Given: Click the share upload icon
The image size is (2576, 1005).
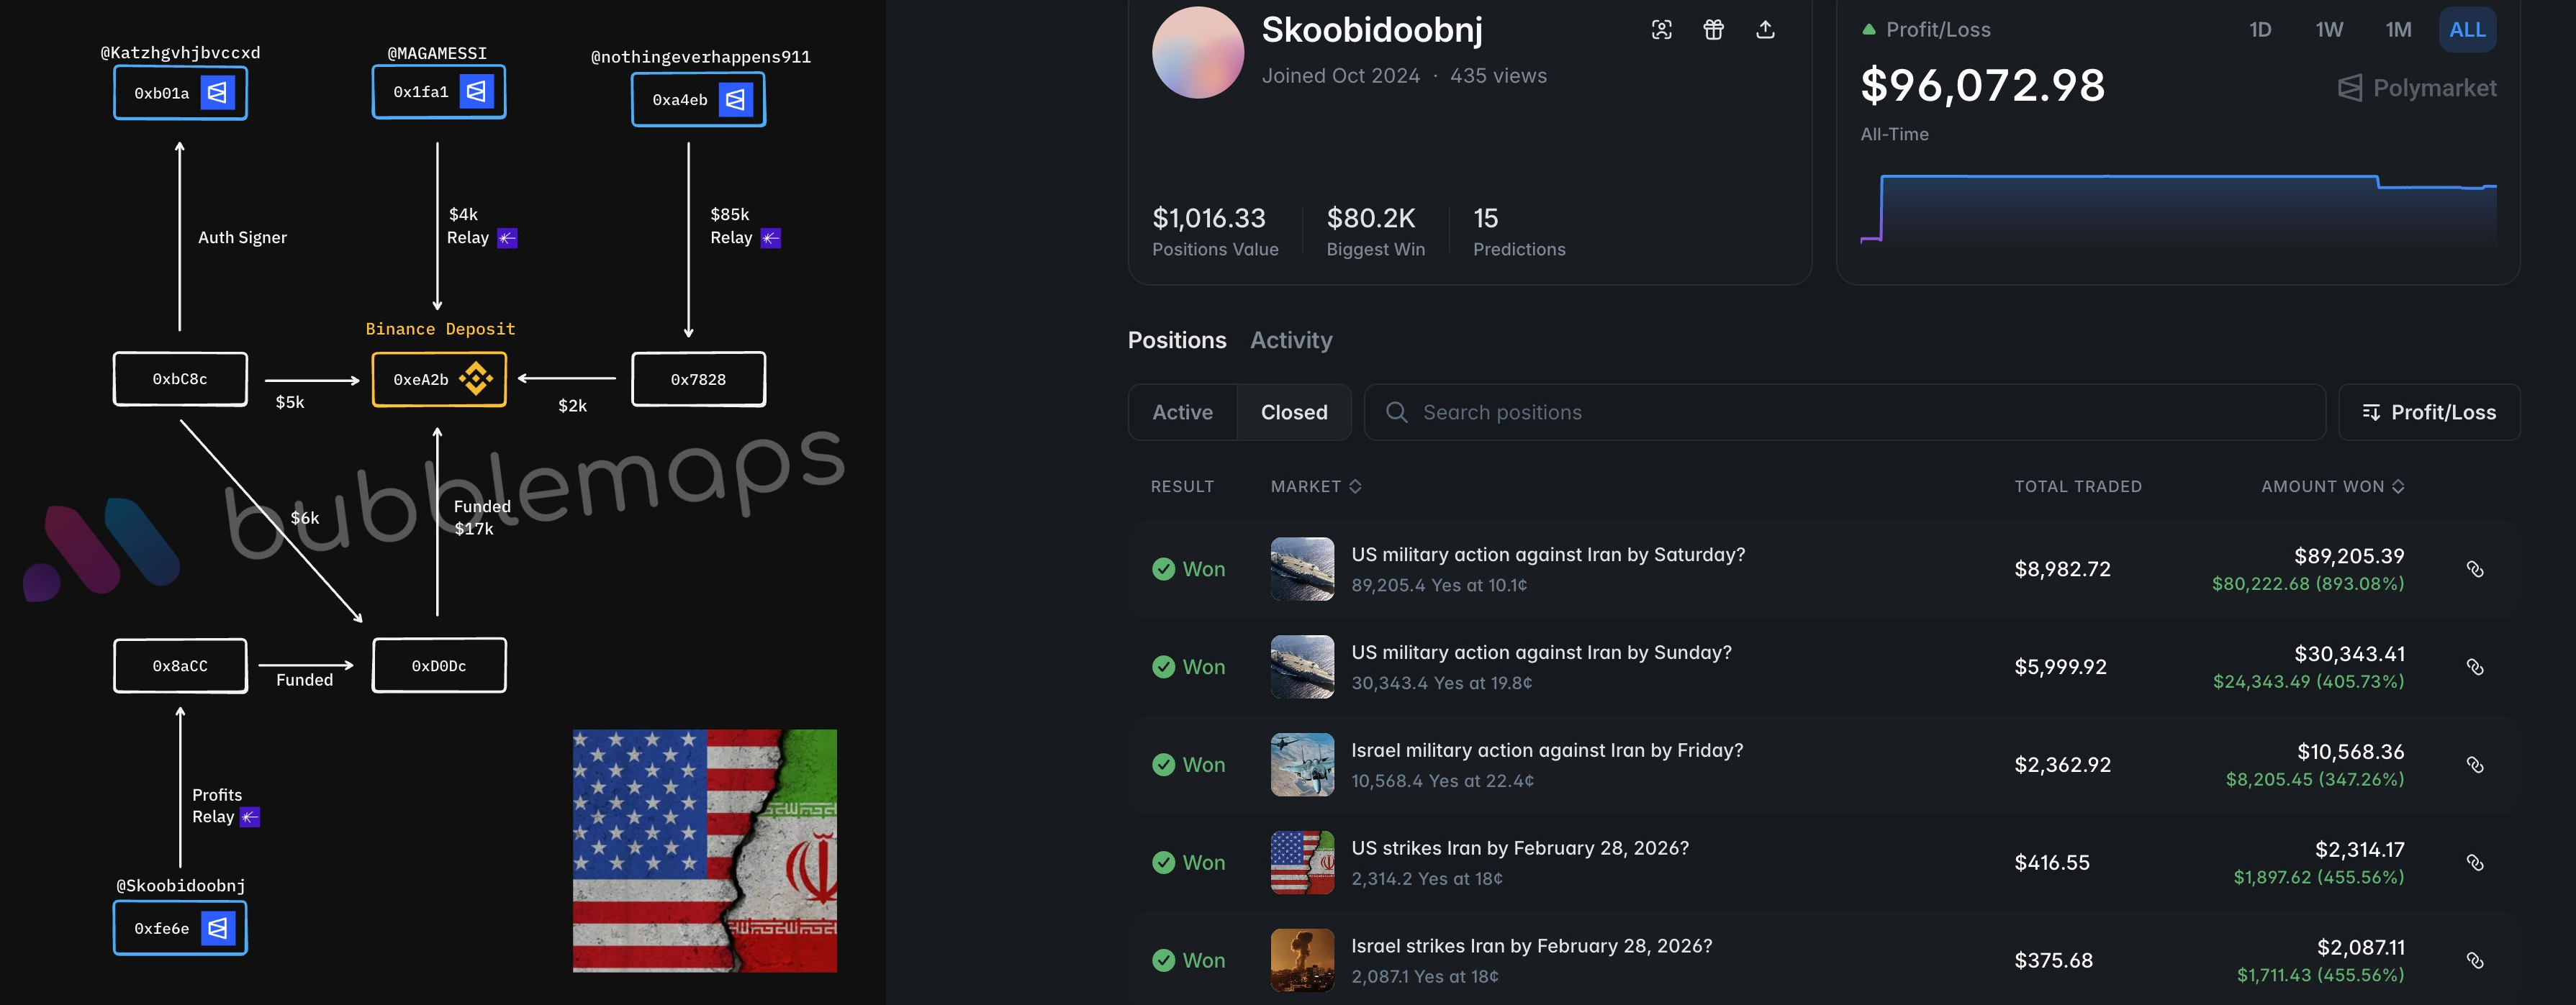Looking at the screenshot, I should 1765,30.
